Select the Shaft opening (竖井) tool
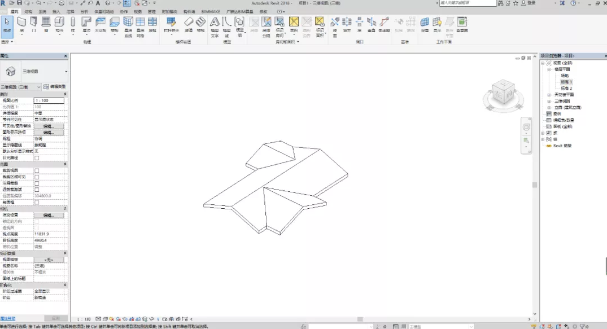 point(347,25)
